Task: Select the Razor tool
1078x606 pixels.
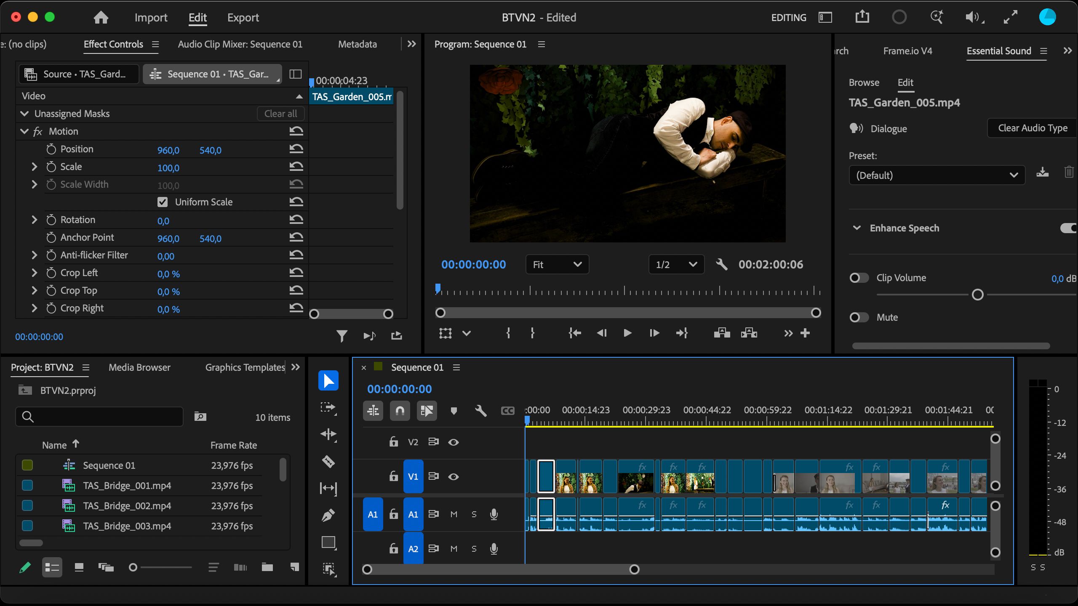Action: pyautogui.click(x=328, y=462)
